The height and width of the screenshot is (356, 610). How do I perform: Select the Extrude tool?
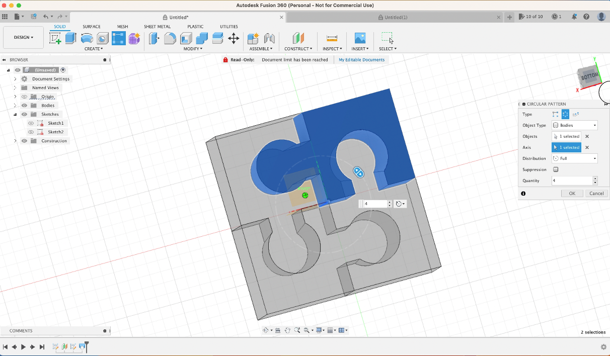70,38
